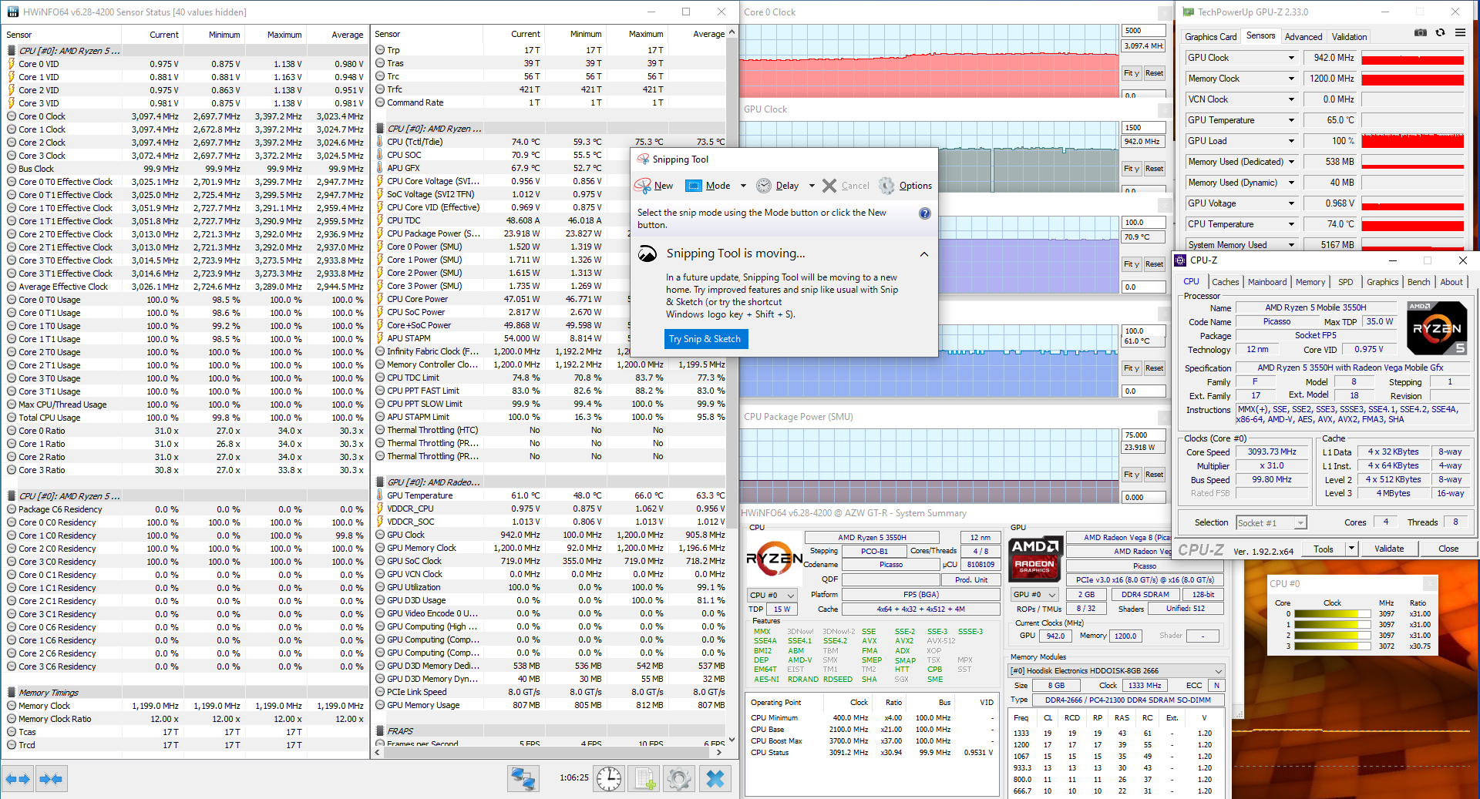Open CPU #0 selector in System Summary

[x=773, y=595]
